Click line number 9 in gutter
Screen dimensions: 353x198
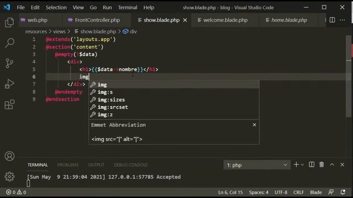[34, 99]
